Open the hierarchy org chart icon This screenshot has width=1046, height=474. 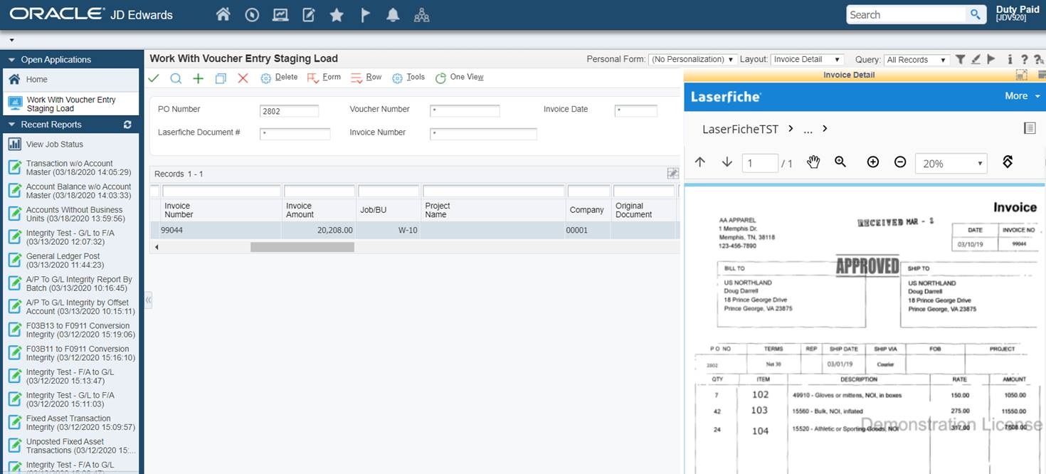point(421,14)
